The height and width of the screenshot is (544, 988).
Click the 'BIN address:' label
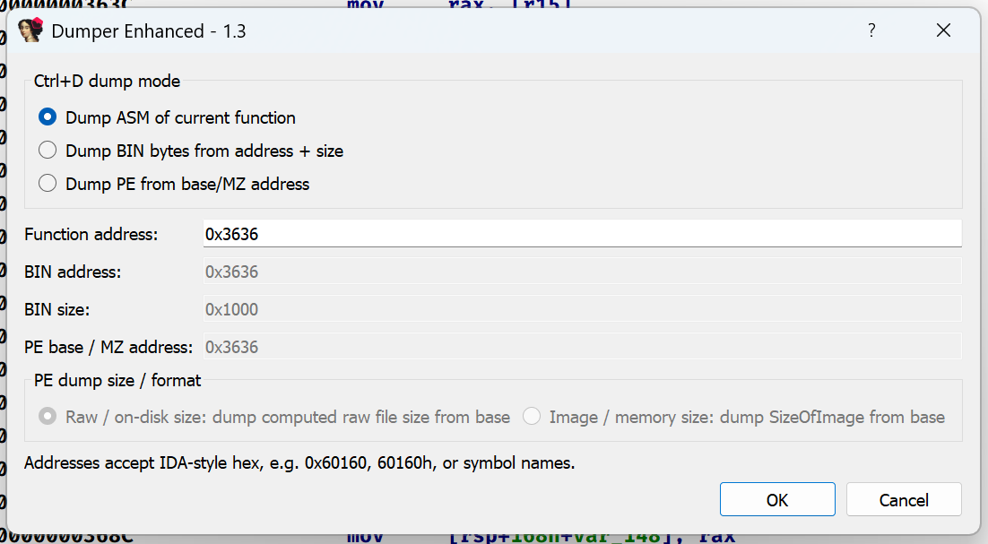click(x=73, y=272)
